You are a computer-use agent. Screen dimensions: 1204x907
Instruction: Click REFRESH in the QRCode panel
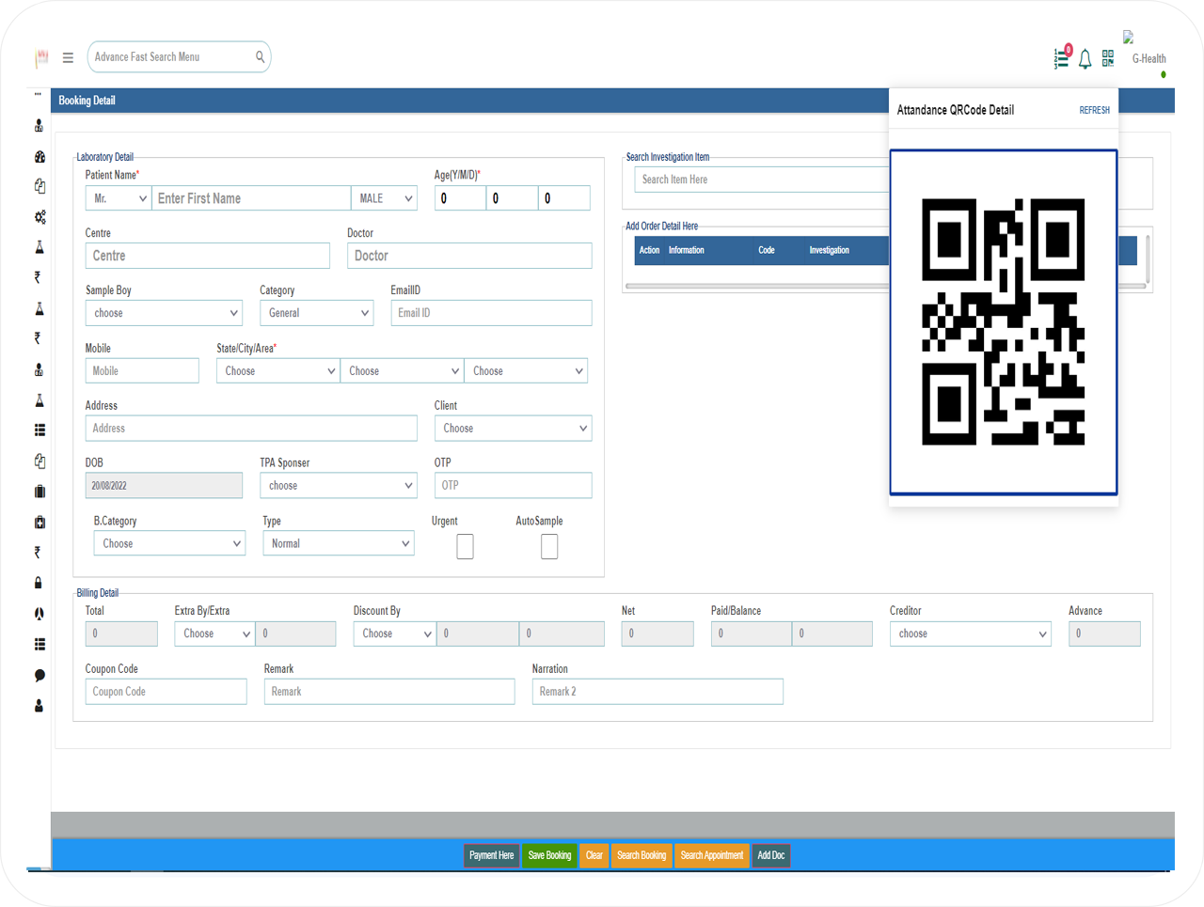point(1094,110)
